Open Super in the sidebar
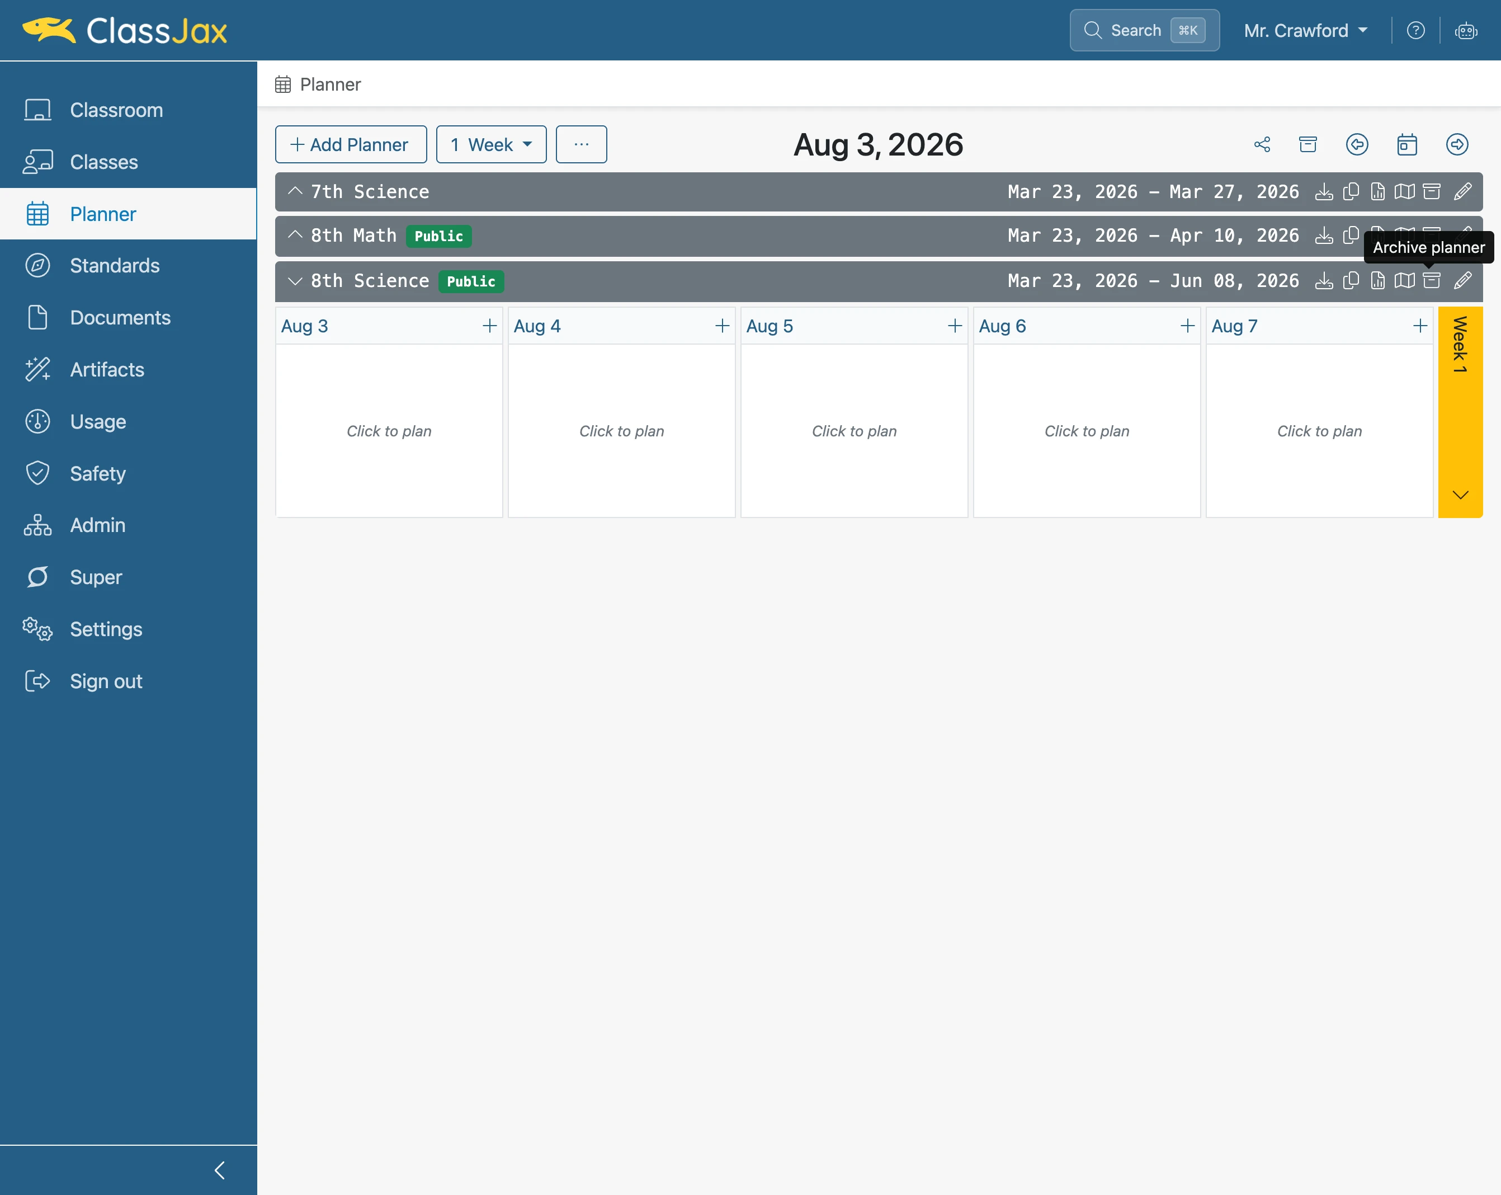 [x=128, y=577]
